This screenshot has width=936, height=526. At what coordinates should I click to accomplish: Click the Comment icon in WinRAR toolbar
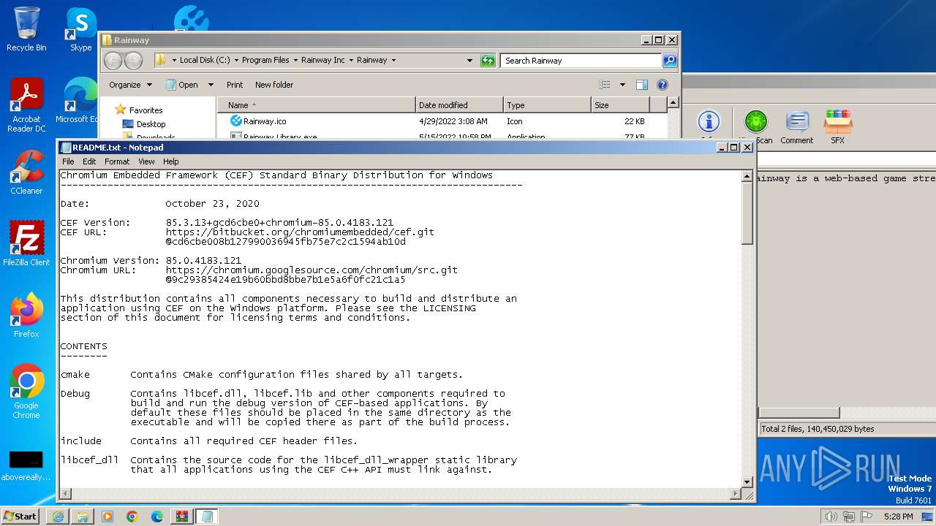click(796, 126)
